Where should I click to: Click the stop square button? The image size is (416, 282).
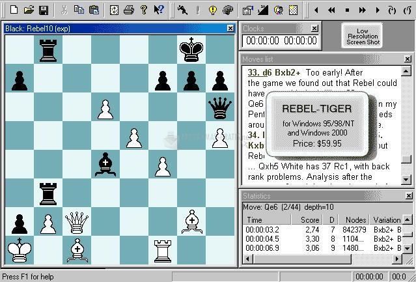point(347,10)
